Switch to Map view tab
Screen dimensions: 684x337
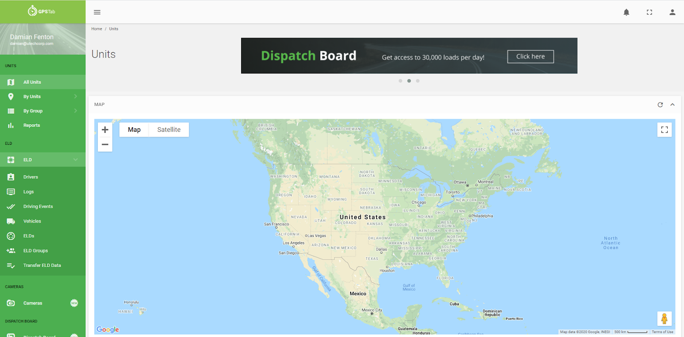134,130
